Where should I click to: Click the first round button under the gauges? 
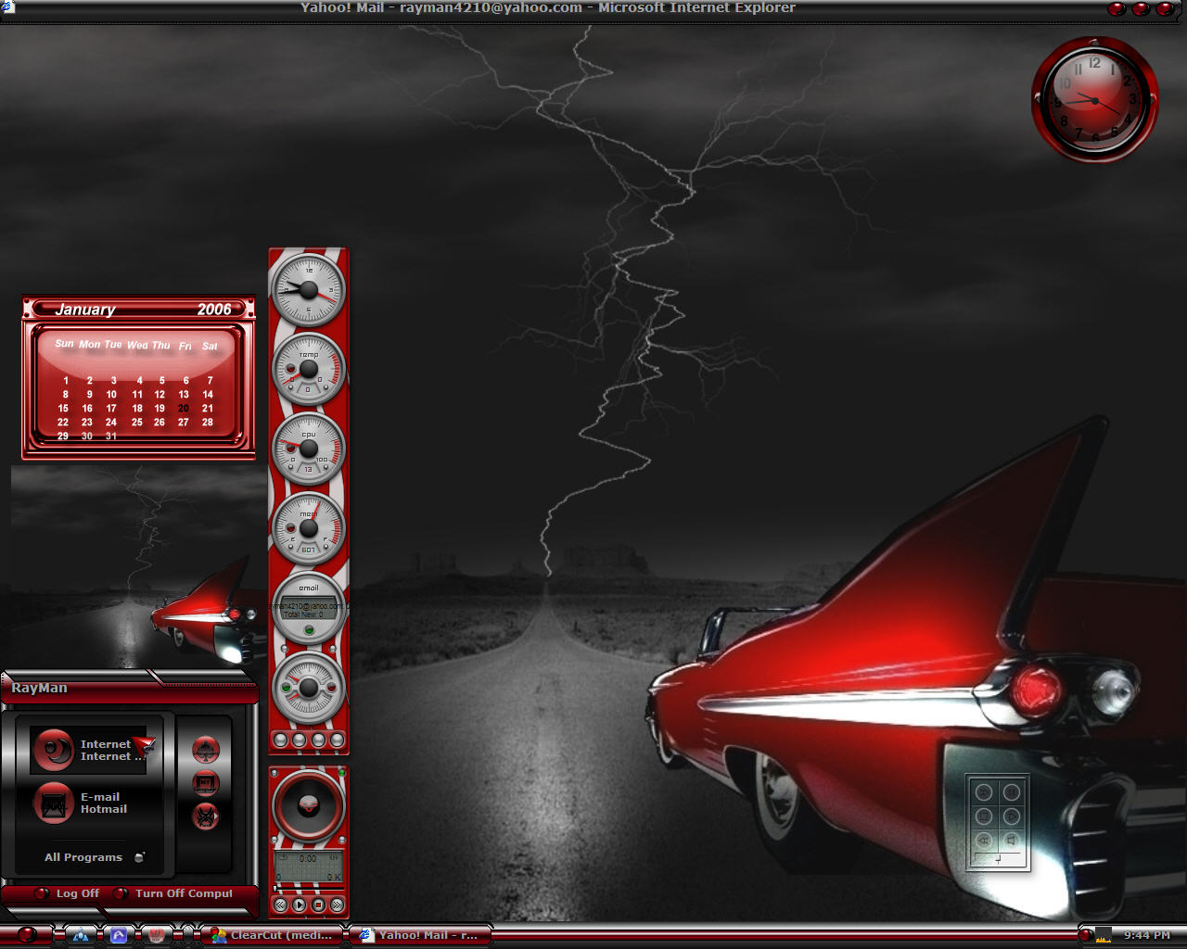tap(281, 740)
